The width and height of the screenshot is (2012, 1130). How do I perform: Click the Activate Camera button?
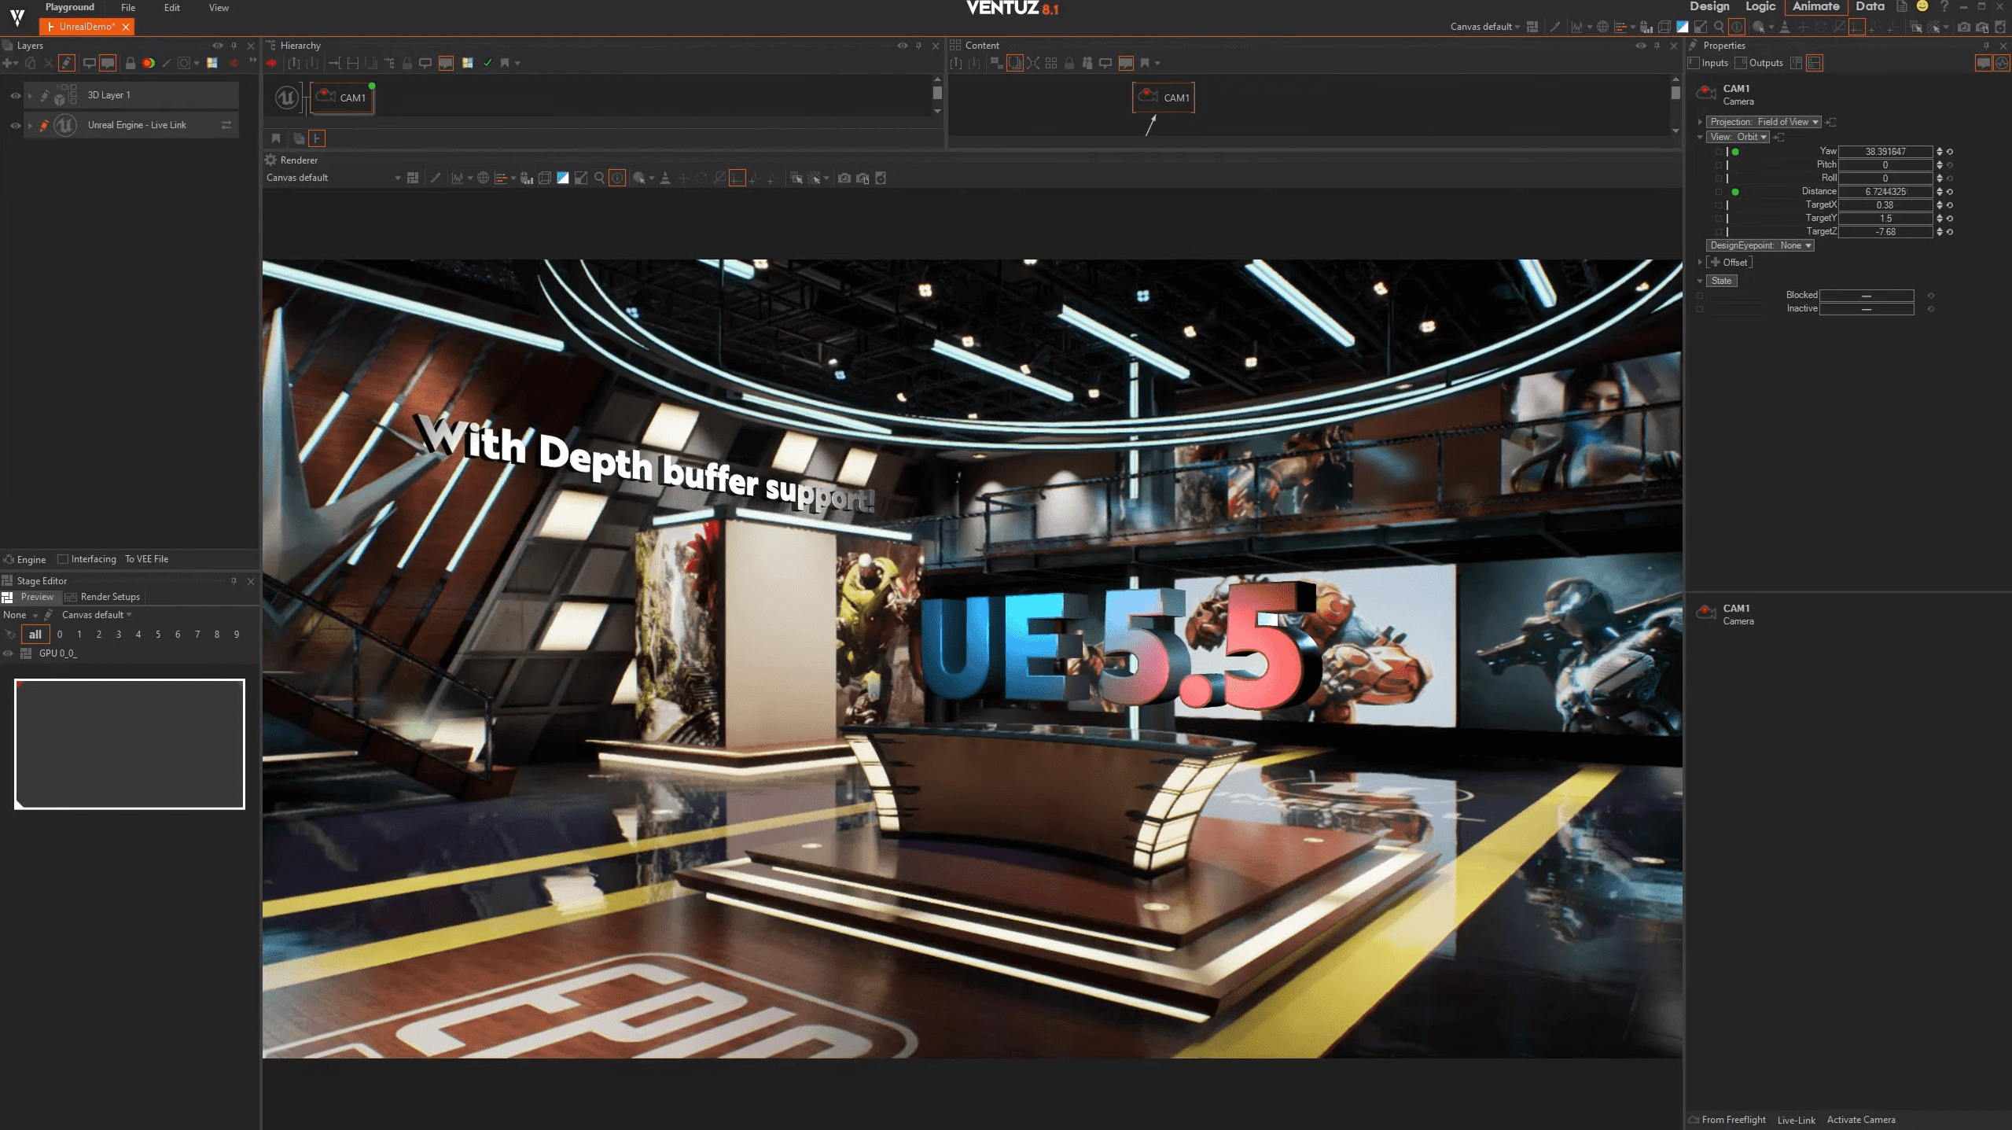1860,1120
